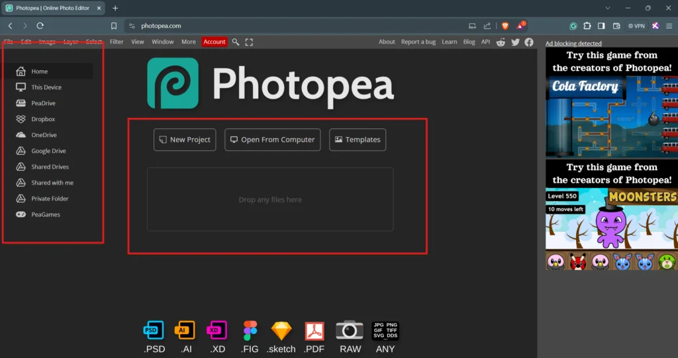Open Photopea Facebook icon
This screenshot has width=678, height=358.
coord(529,42)
